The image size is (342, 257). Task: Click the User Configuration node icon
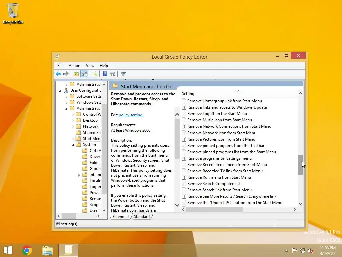(x=66, y=90)
